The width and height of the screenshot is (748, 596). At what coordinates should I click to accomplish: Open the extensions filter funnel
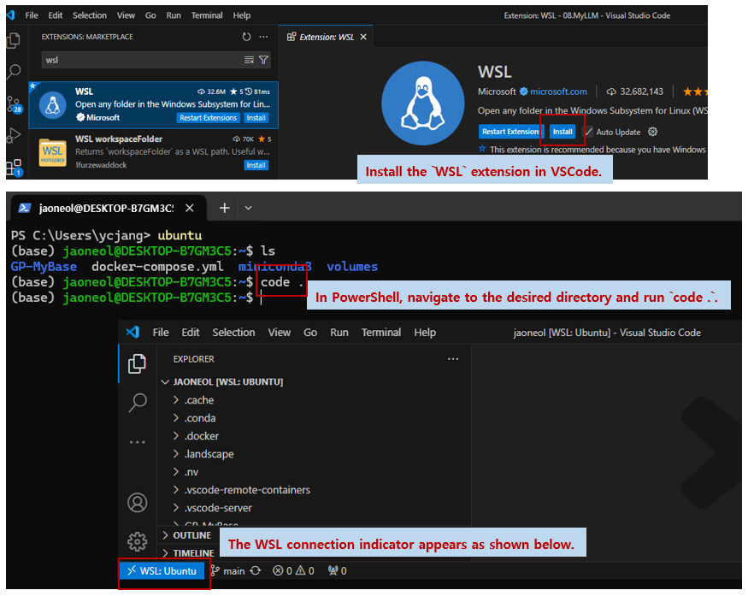pyautogui.click(x=263, y=60)
